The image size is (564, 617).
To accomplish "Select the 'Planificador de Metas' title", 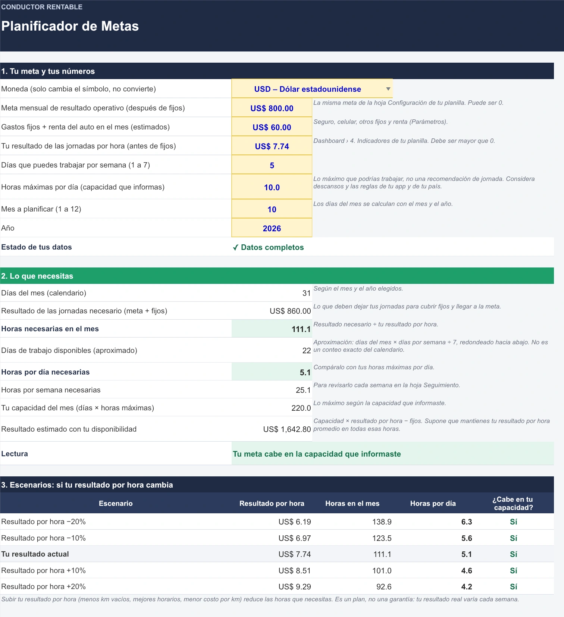I will [70, 26].
